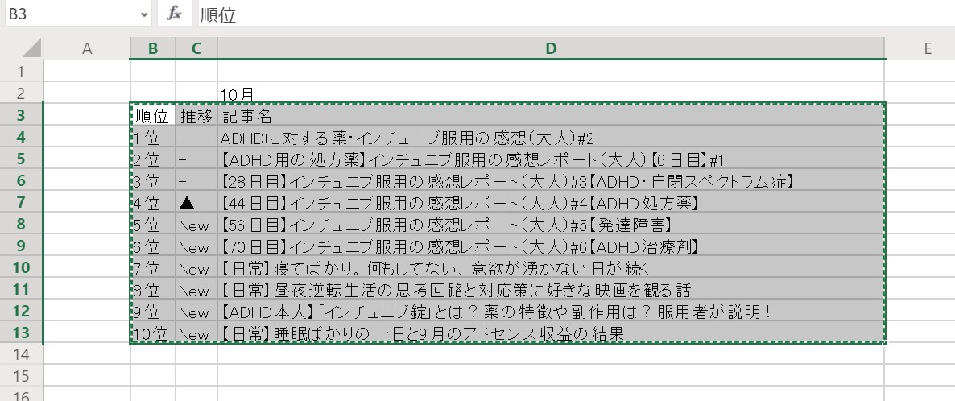Click the formula bar showing 順位
955x401 pixels.
[x=576, y=14]
